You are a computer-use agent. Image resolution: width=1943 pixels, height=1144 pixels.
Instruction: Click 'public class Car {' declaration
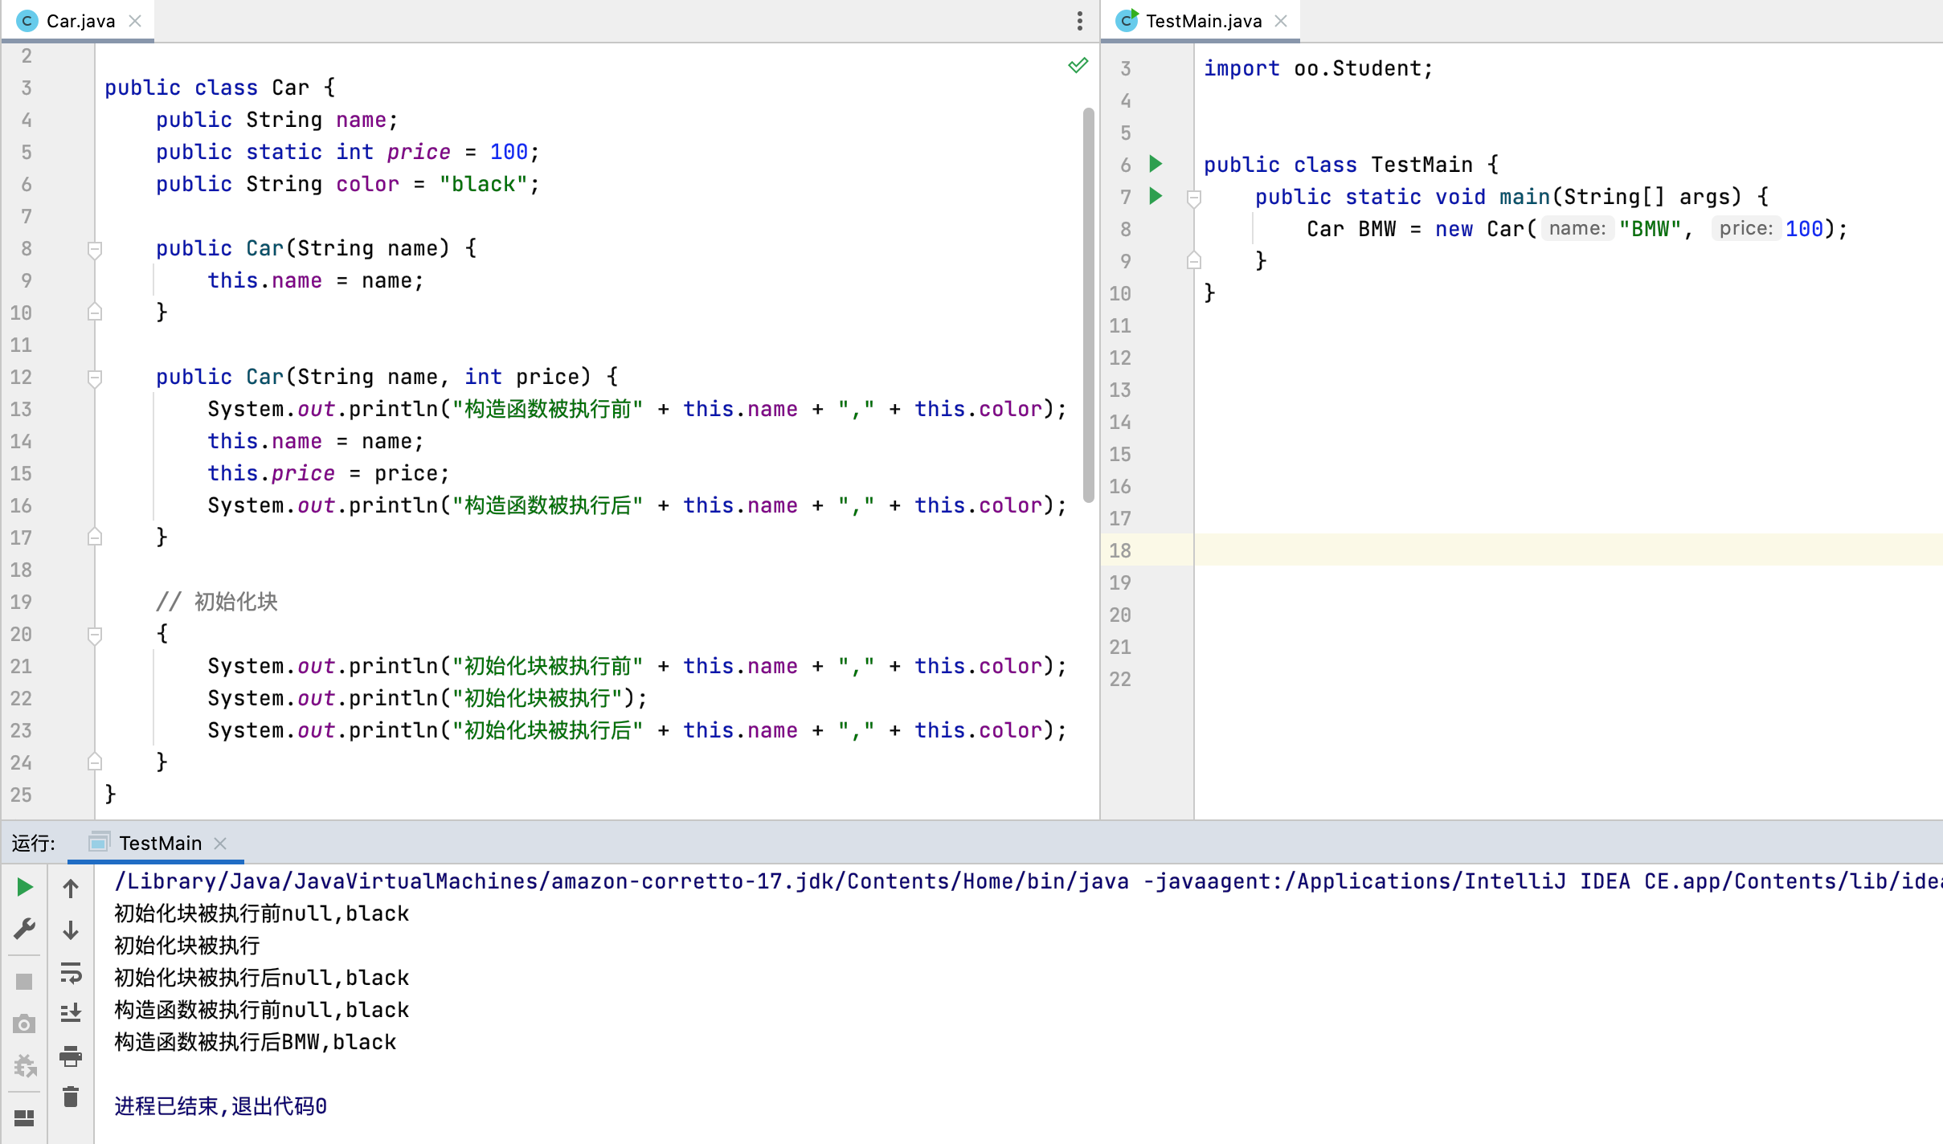click(x=220, y=88)
